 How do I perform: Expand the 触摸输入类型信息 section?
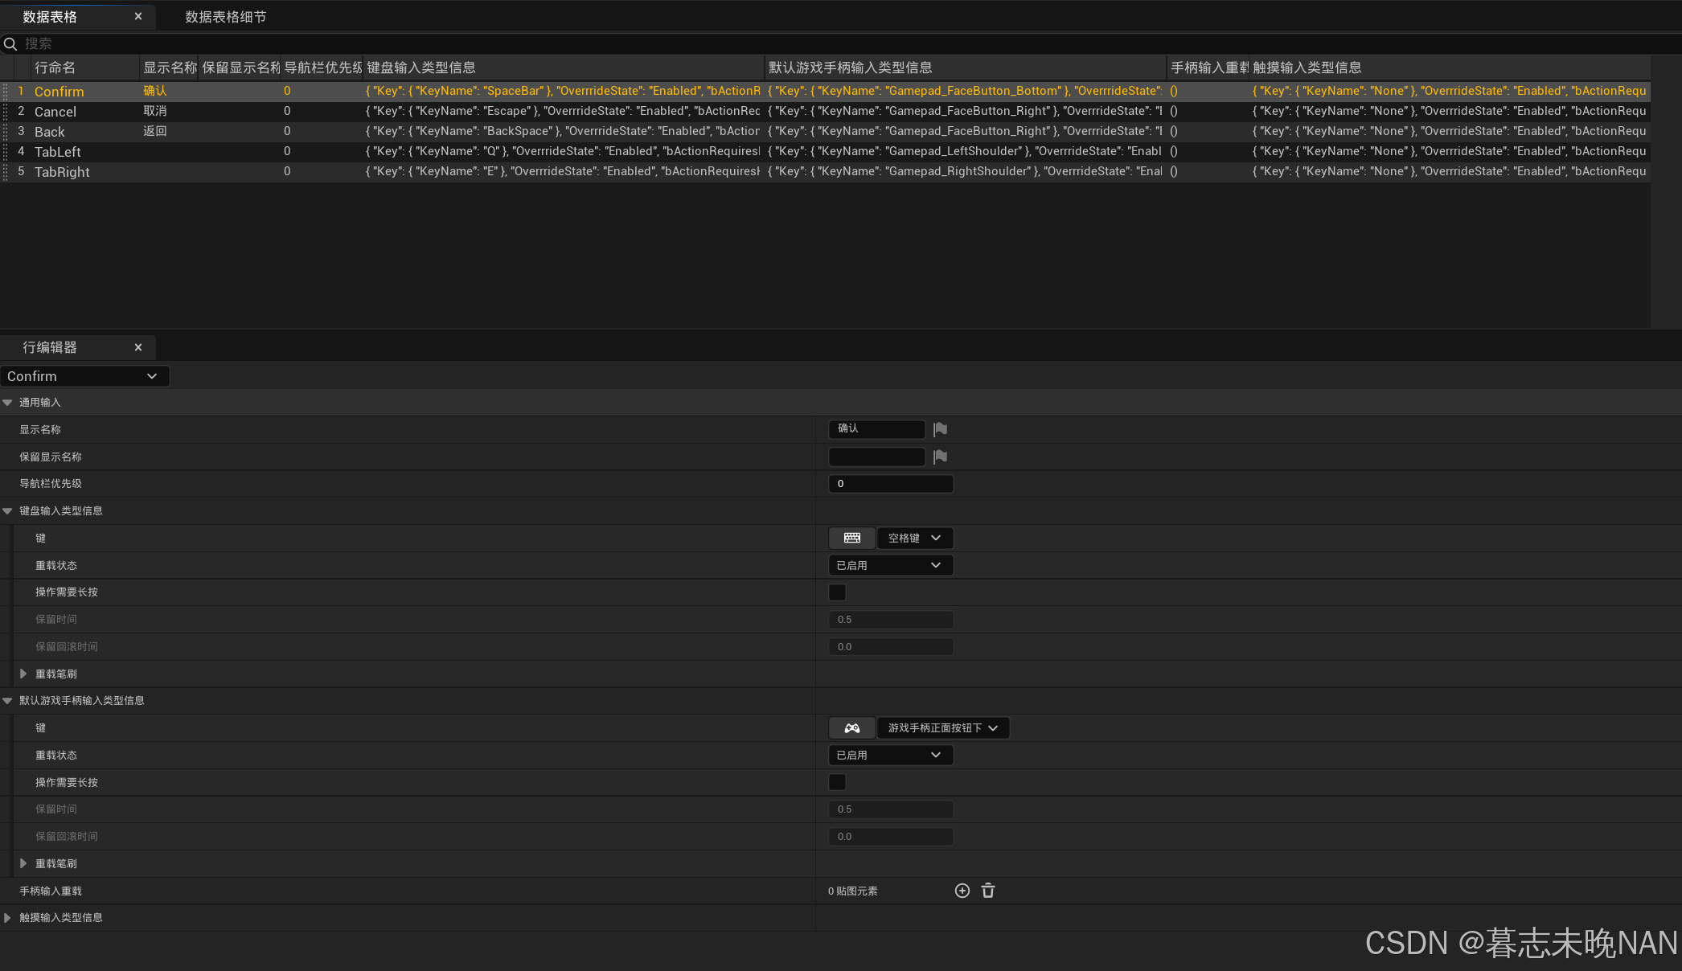coord(7,917)
